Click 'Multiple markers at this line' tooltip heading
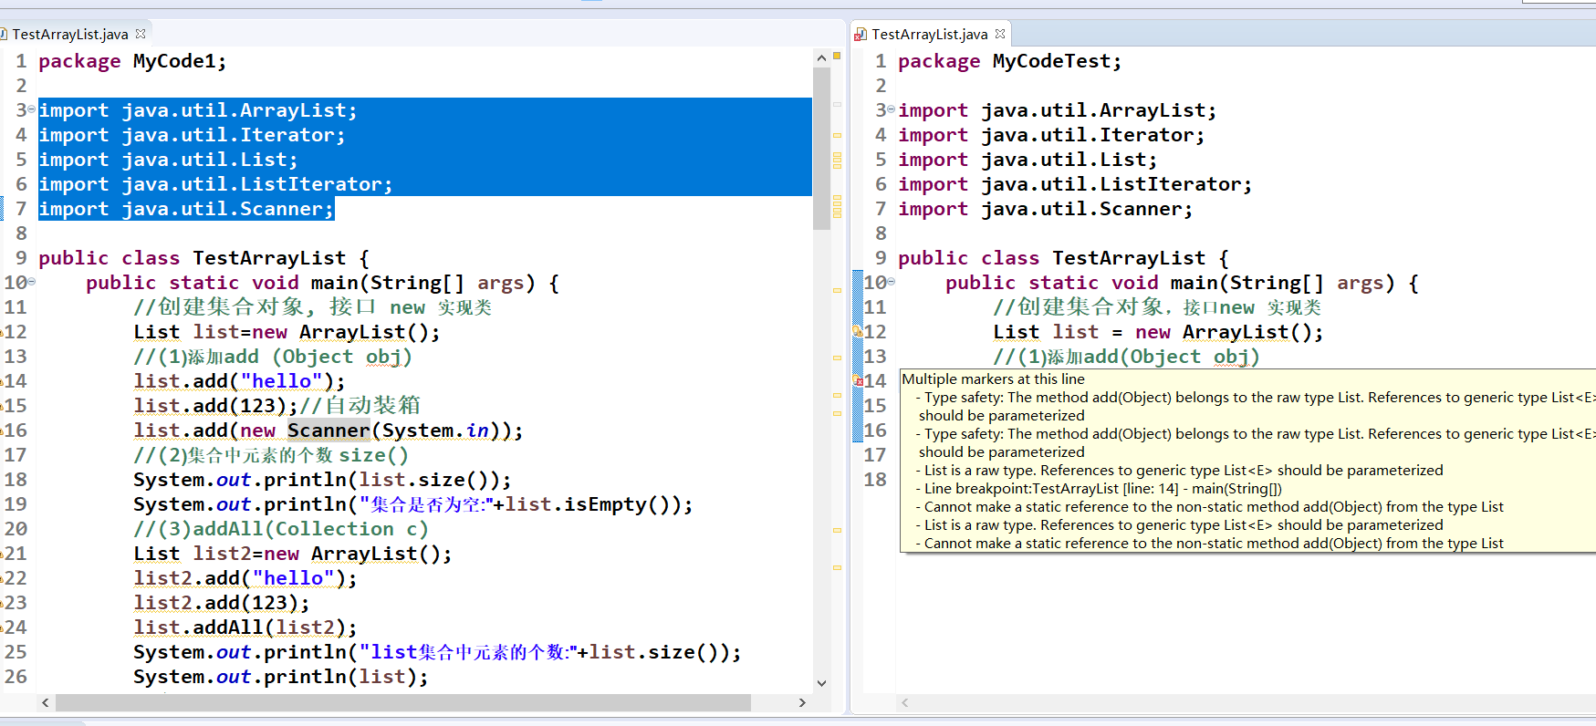The width and height of the screenshot is (1596, 726). [993, 379]
